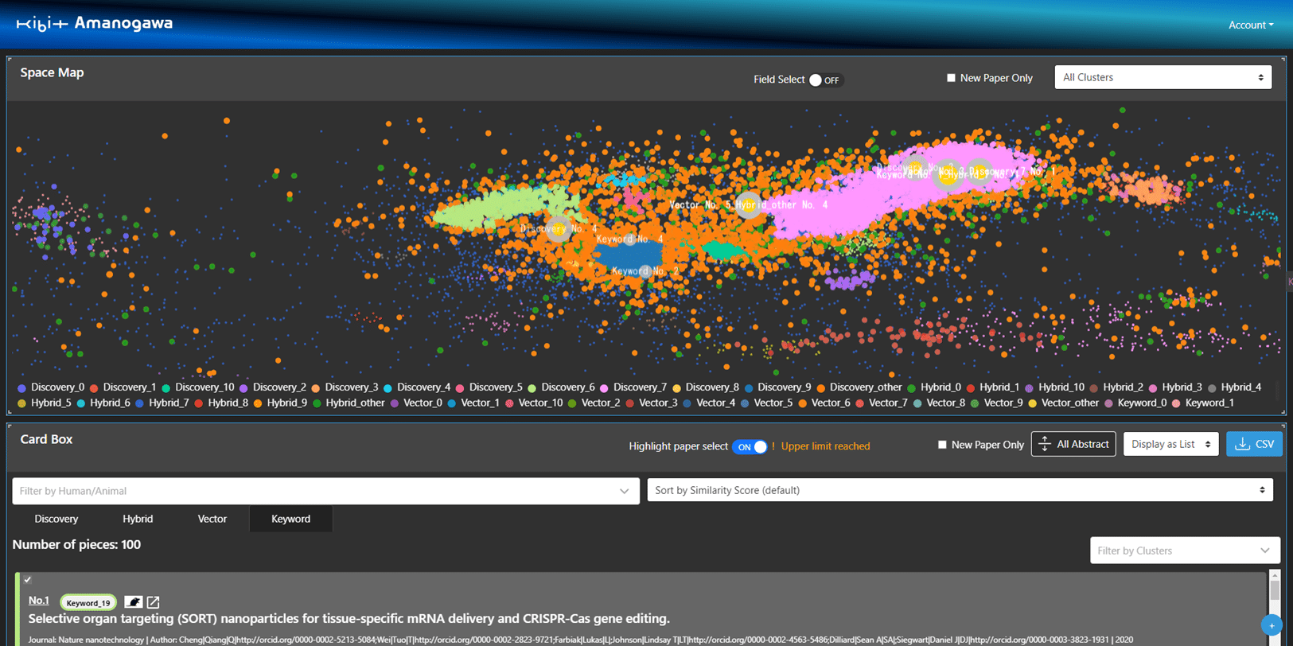Click the mouse animal icon on card No.1
Viewport: 1293px width, 646px height.
(x=133, y=602)
